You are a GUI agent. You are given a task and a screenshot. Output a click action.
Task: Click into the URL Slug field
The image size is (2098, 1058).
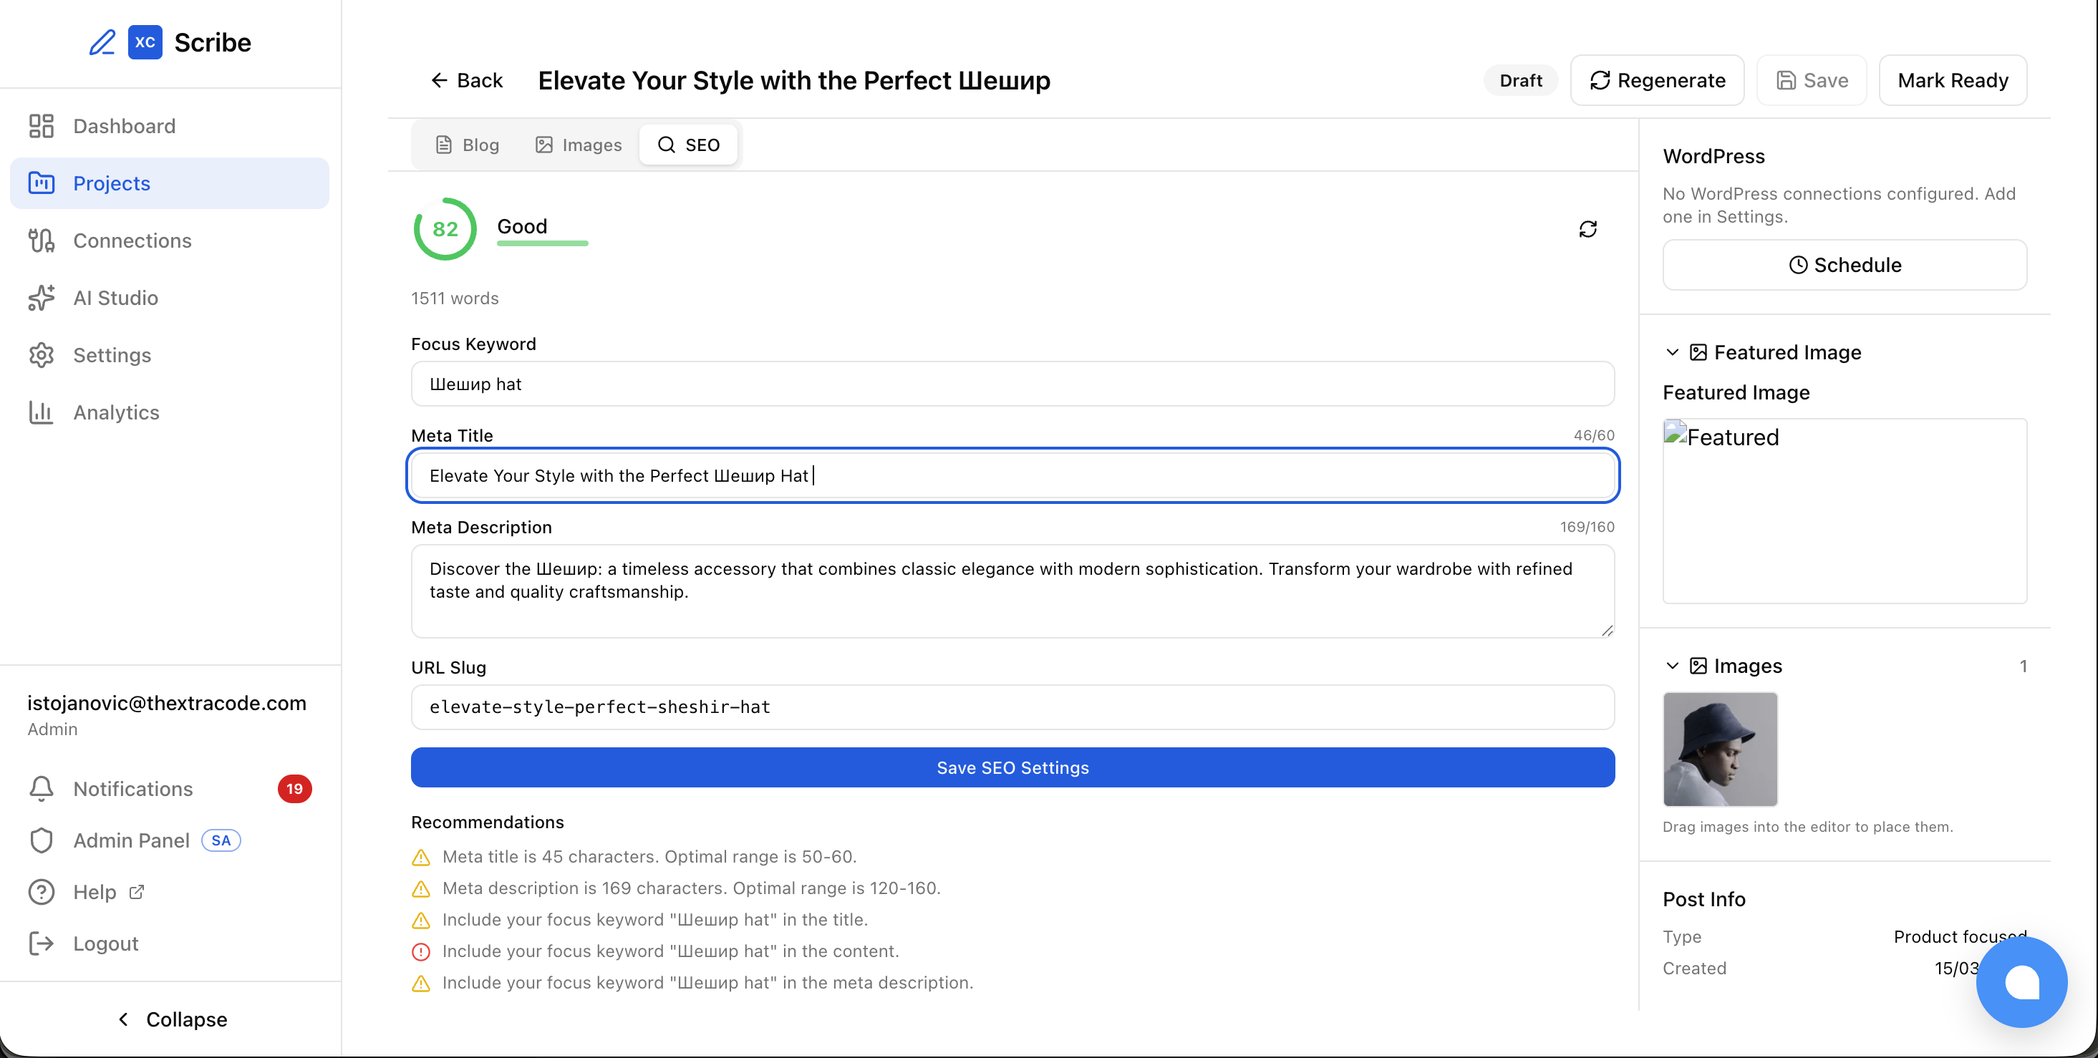(x=1012, y=707)
